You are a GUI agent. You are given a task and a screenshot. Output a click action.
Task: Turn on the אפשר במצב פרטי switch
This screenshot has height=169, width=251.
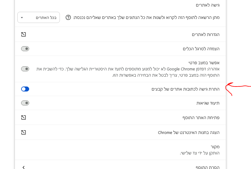(x=25, y=69)
